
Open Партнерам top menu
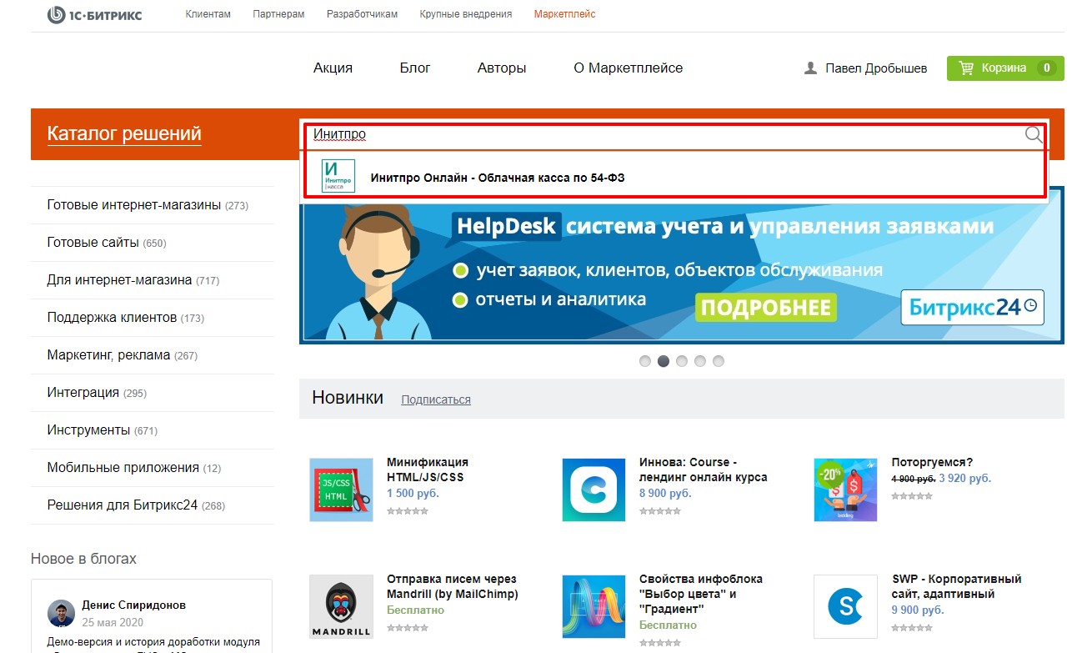click(278, 14)
